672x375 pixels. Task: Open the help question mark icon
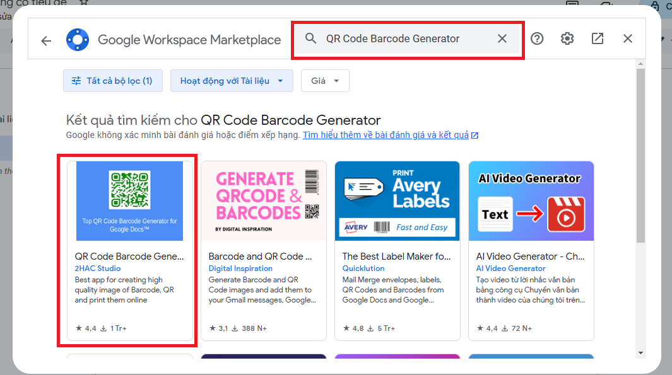pos(537,38)
